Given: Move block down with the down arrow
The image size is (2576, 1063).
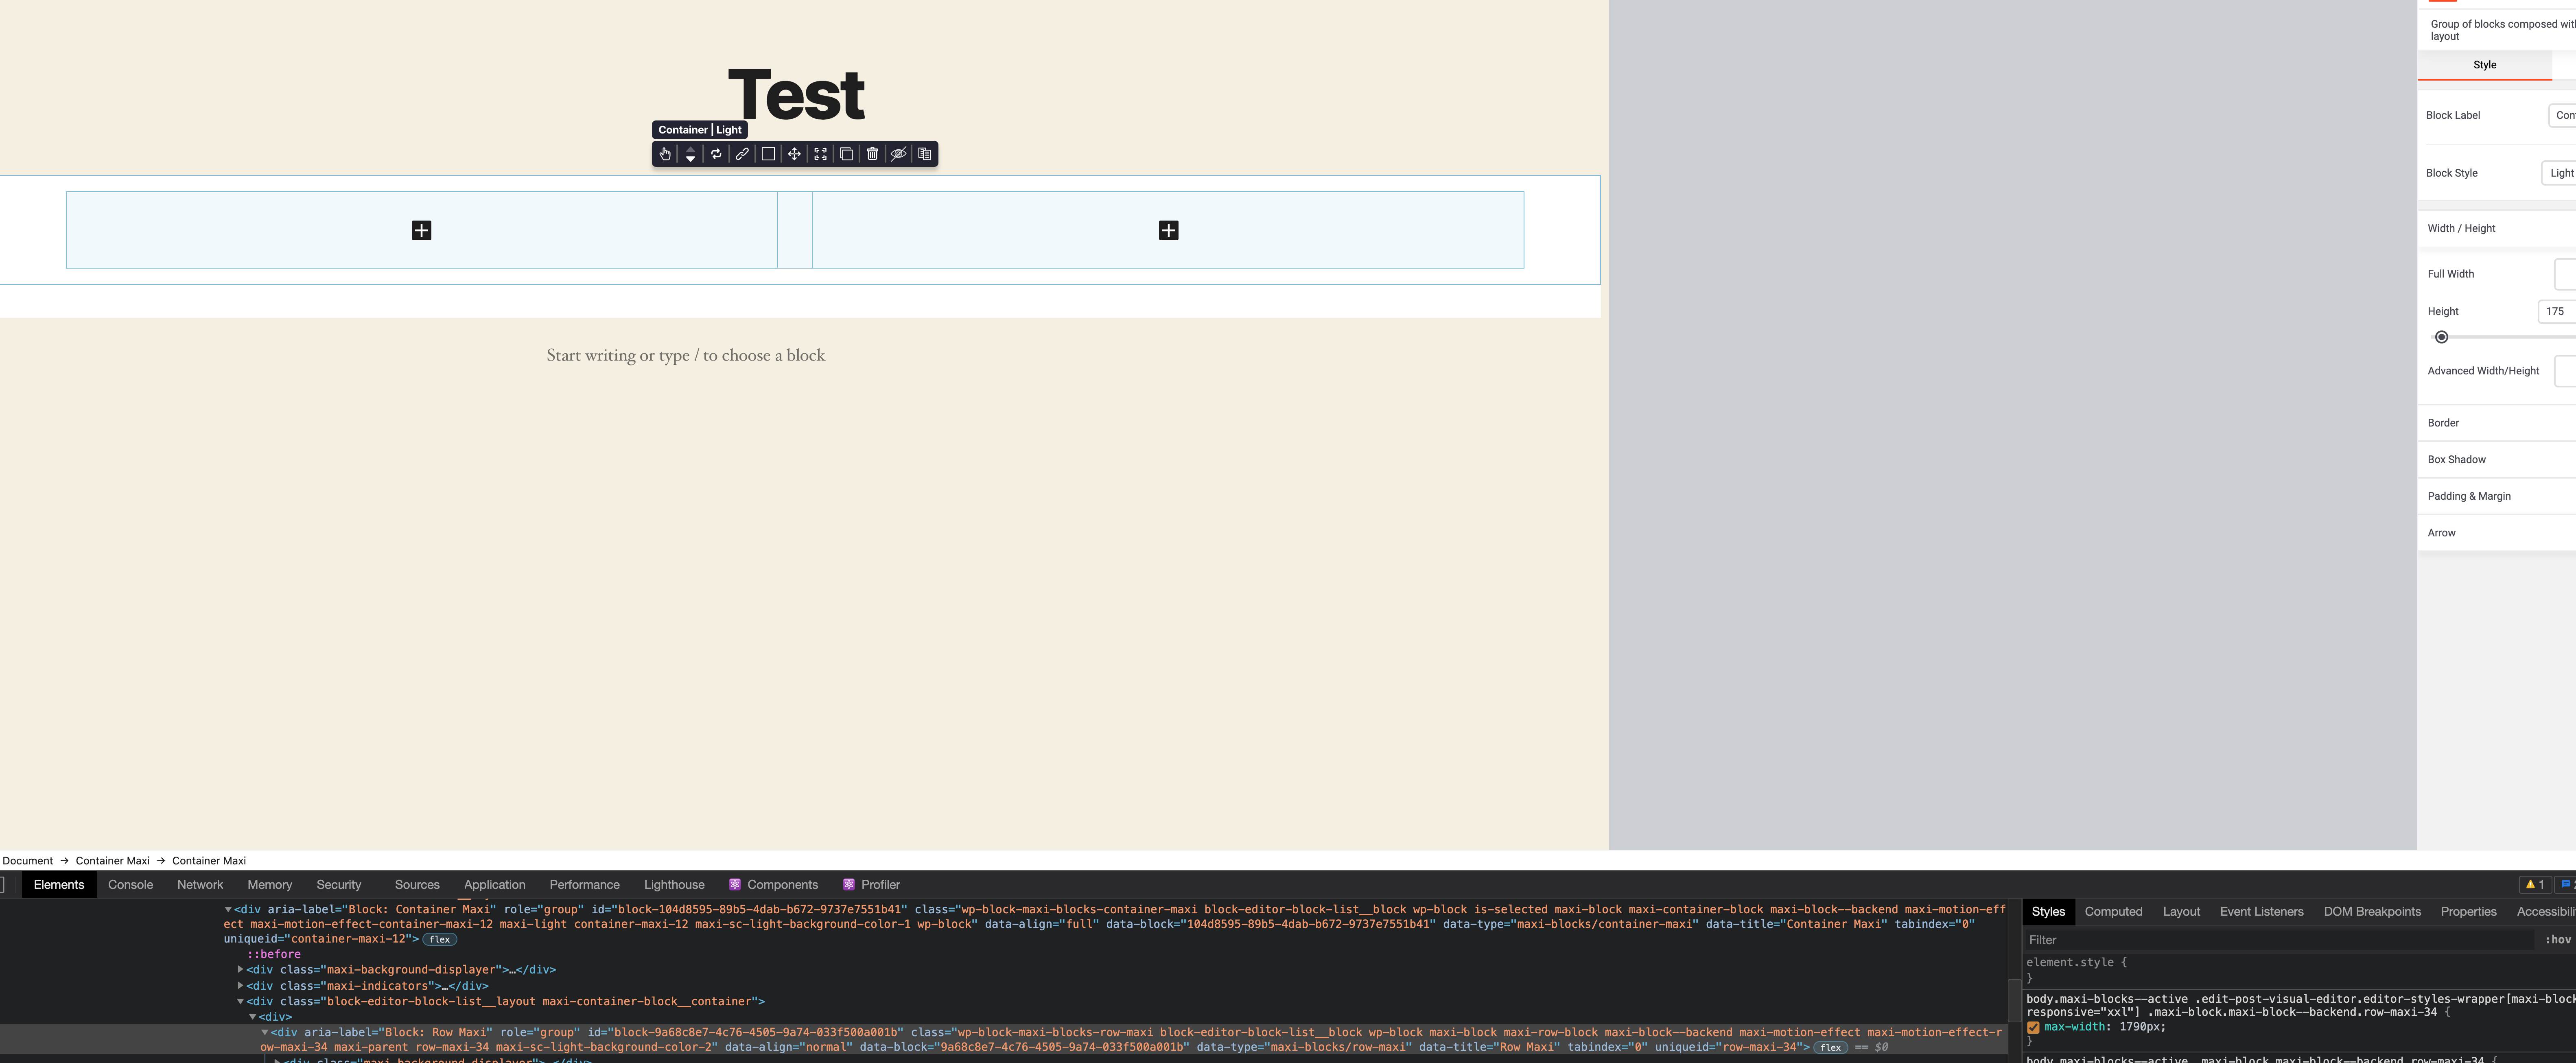Looking at the screenshot, I should pyautogui.click(x=690, y=159).
